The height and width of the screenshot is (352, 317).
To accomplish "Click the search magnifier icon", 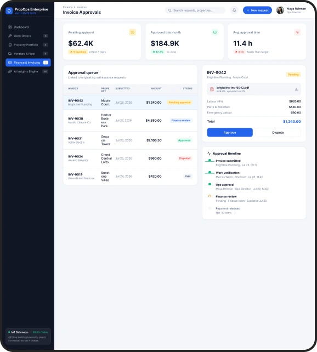I will tap(170, 10).
